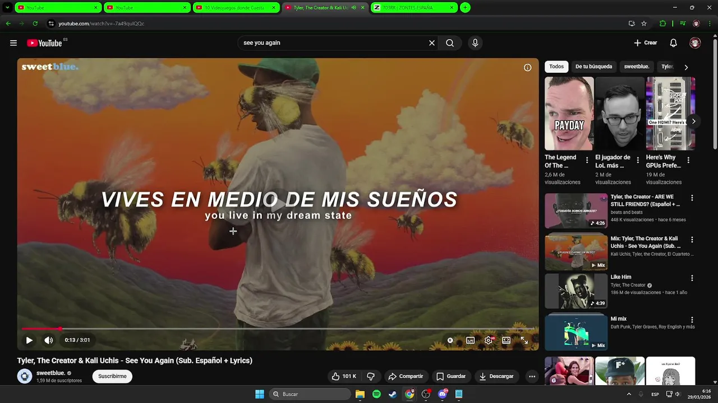
Task: Open more actions menu below the video
Action: (x=532, y=376)
